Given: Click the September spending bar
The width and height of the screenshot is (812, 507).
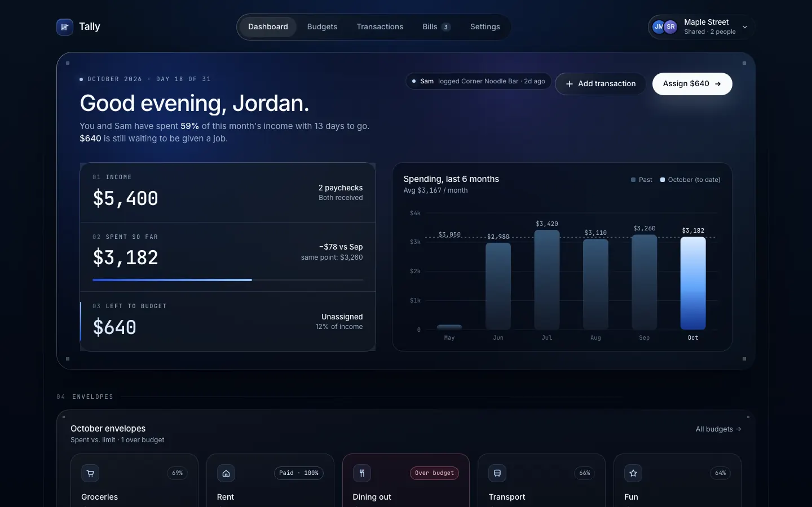Looking at the screenshot, I should point(645,282).
